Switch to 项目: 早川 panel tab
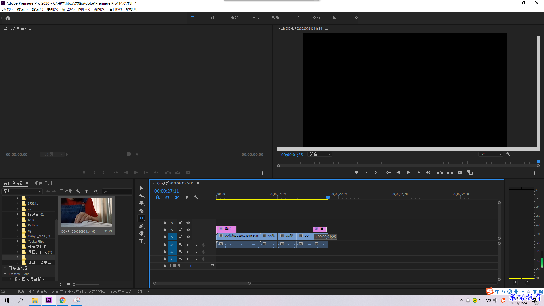544x306 pixels. coord(43,183)
